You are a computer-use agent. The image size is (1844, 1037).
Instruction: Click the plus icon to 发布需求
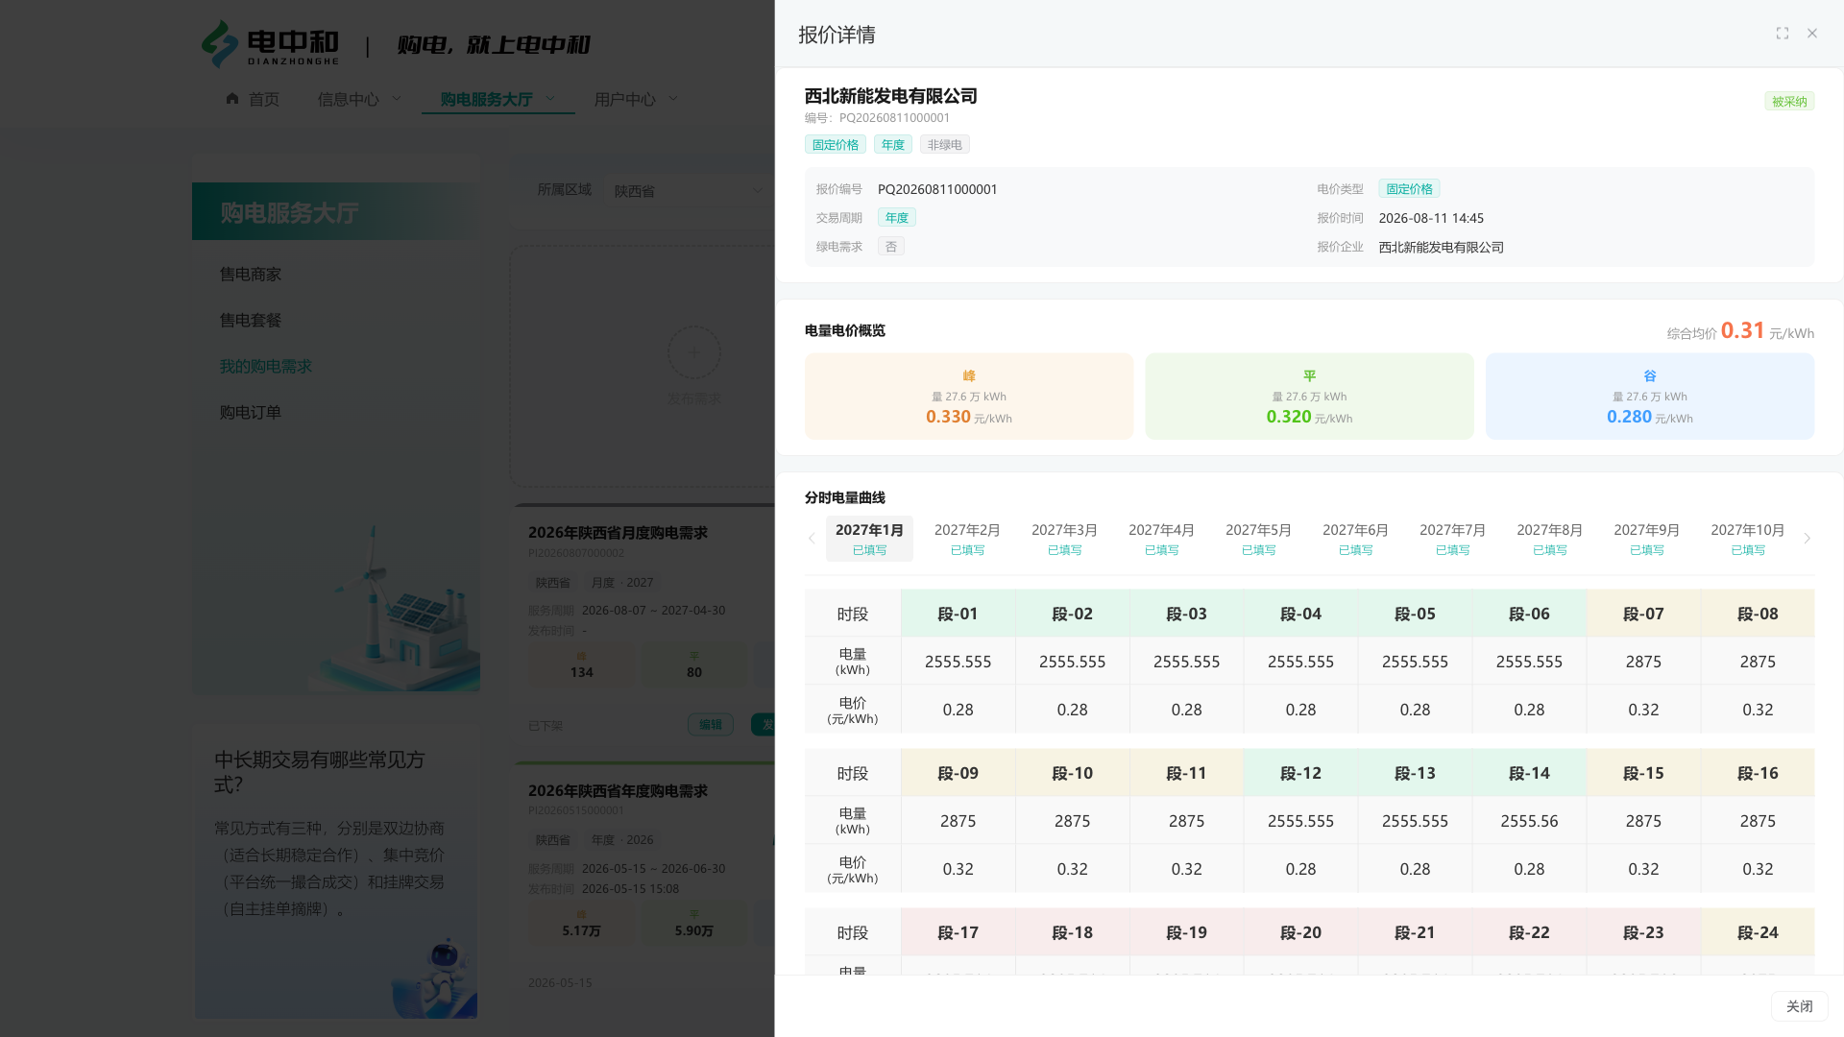[694, 352]
